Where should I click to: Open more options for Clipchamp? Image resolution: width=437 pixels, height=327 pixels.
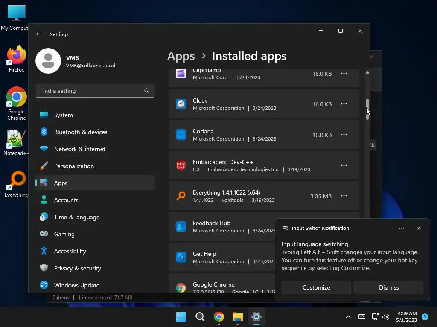(x=344, y=73)
